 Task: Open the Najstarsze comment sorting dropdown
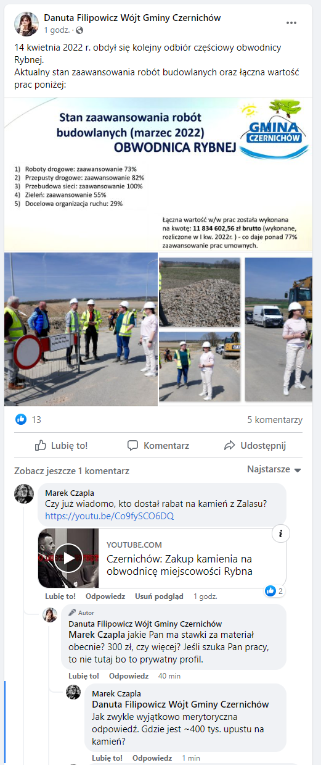coord(274,469)
